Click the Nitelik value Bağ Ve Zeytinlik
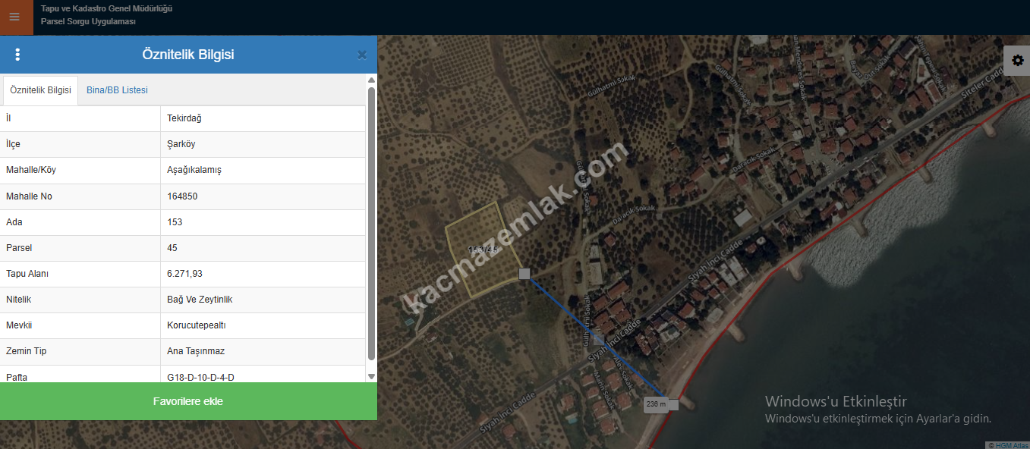 200,300
